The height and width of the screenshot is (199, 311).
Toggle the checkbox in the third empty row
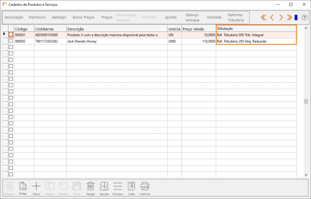pyautogui.click(x=11, y=60)
